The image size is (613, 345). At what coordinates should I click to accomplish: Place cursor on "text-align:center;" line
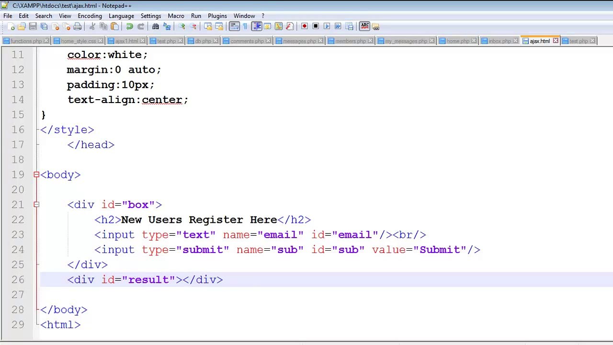click(x=128, y=100)
